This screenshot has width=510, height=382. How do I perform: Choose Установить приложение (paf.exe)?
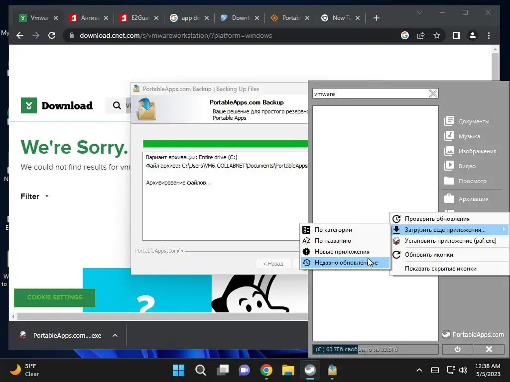pyautogui.click(x=449, y=241)
